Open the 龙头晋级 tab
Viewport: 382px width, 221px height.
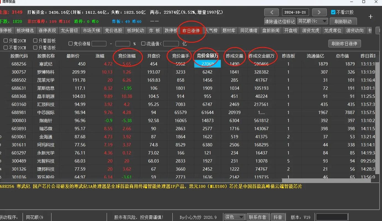pyautogui.click(x=69, y=31)
